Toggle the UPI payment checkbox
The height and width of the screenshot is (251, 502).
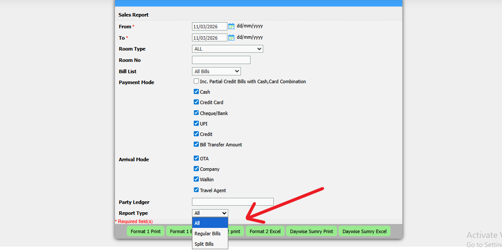196,123
